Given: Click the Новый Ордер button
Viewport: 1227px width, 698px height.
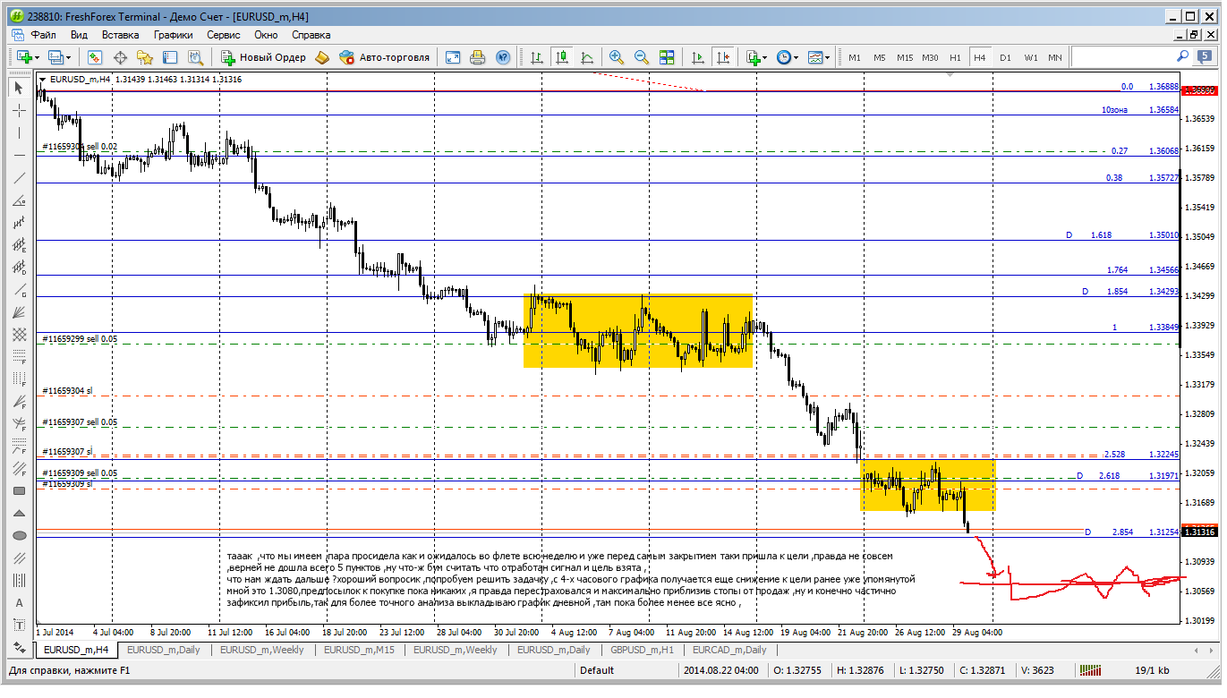Looking at the screenshot, I should (264, 57).
